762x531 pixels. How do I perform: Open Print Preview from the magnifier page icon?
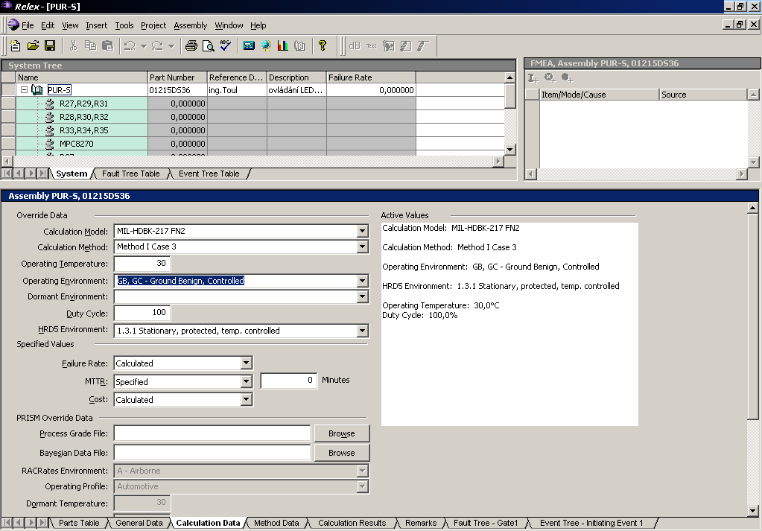point(209,45)
